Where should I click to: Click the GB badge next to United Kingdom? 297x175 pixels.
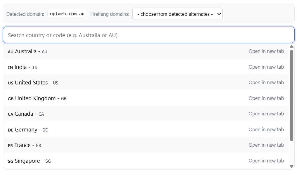(x=10, y=99)
